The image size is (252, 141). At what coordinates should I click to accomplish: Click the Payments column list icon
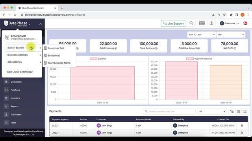(245, 111)
